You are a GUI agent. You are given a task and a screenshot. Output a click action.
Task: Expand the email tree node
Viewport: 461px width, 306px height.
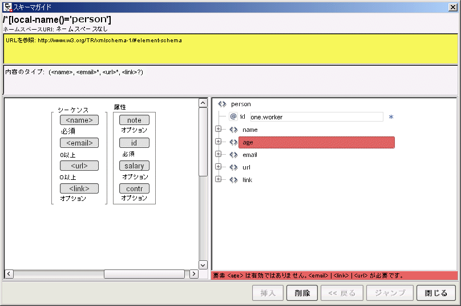click(218, 154)
